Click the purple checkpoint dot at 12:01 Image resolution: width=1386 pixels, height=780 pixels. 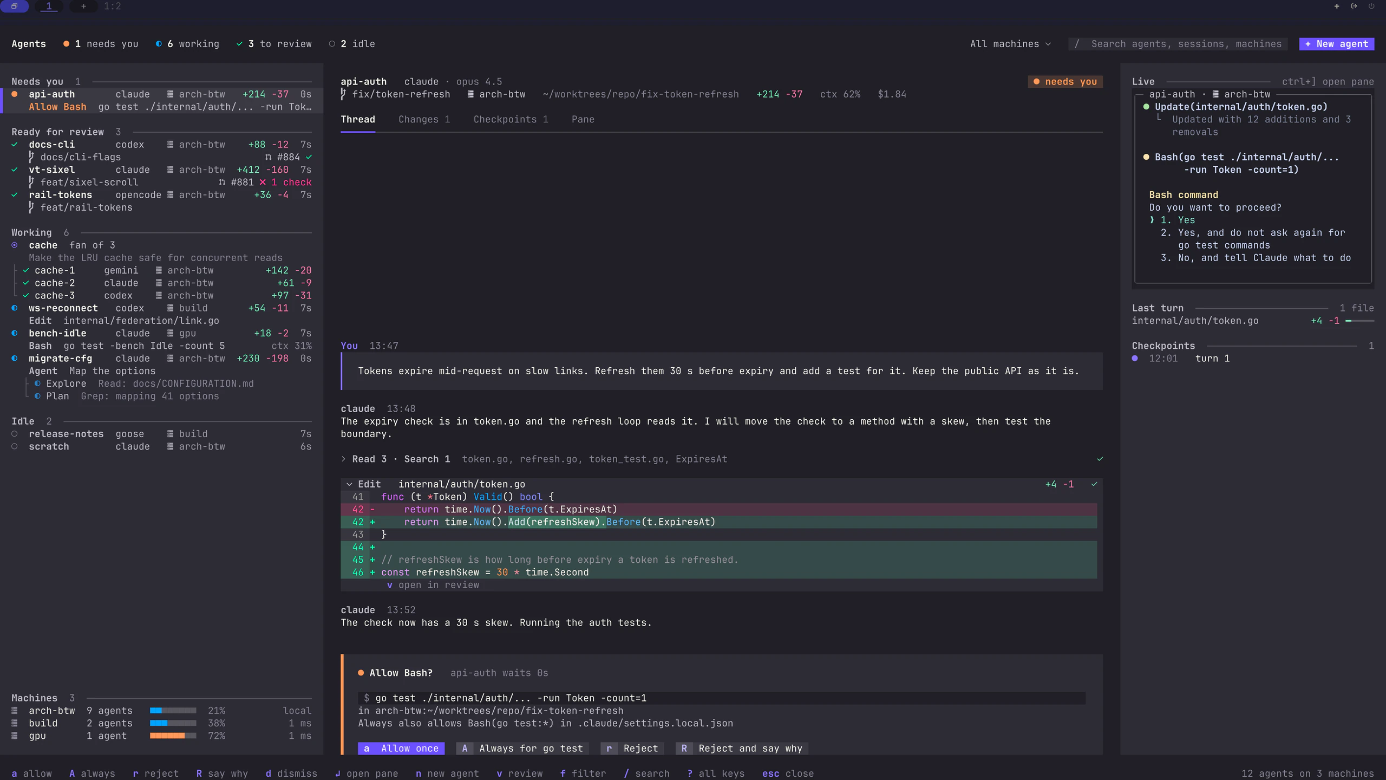click(1135, 359)
